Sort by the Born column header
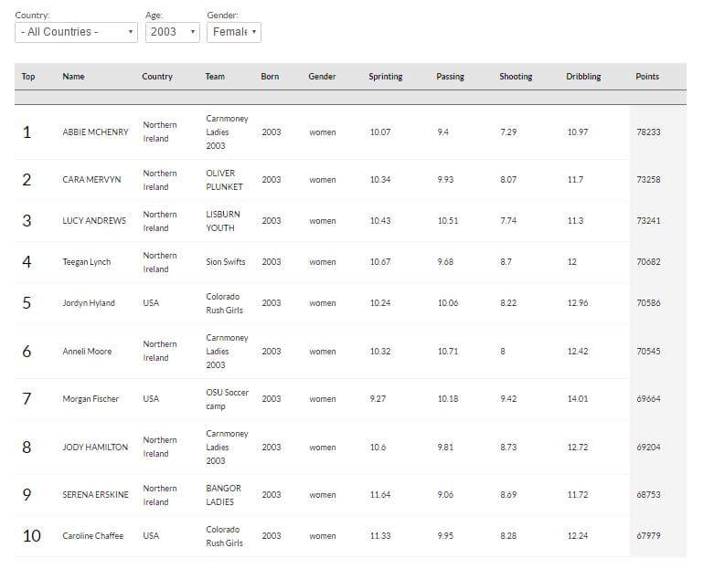The width and height of the screenshot is (714, 569). (x=270, y=77)
